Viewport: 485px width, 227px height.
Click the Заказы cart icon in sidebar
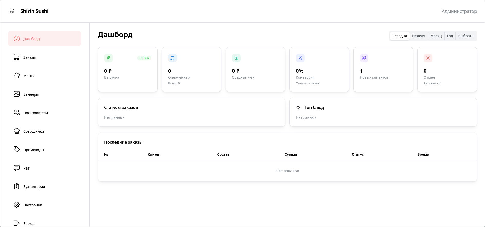point(17,57)
